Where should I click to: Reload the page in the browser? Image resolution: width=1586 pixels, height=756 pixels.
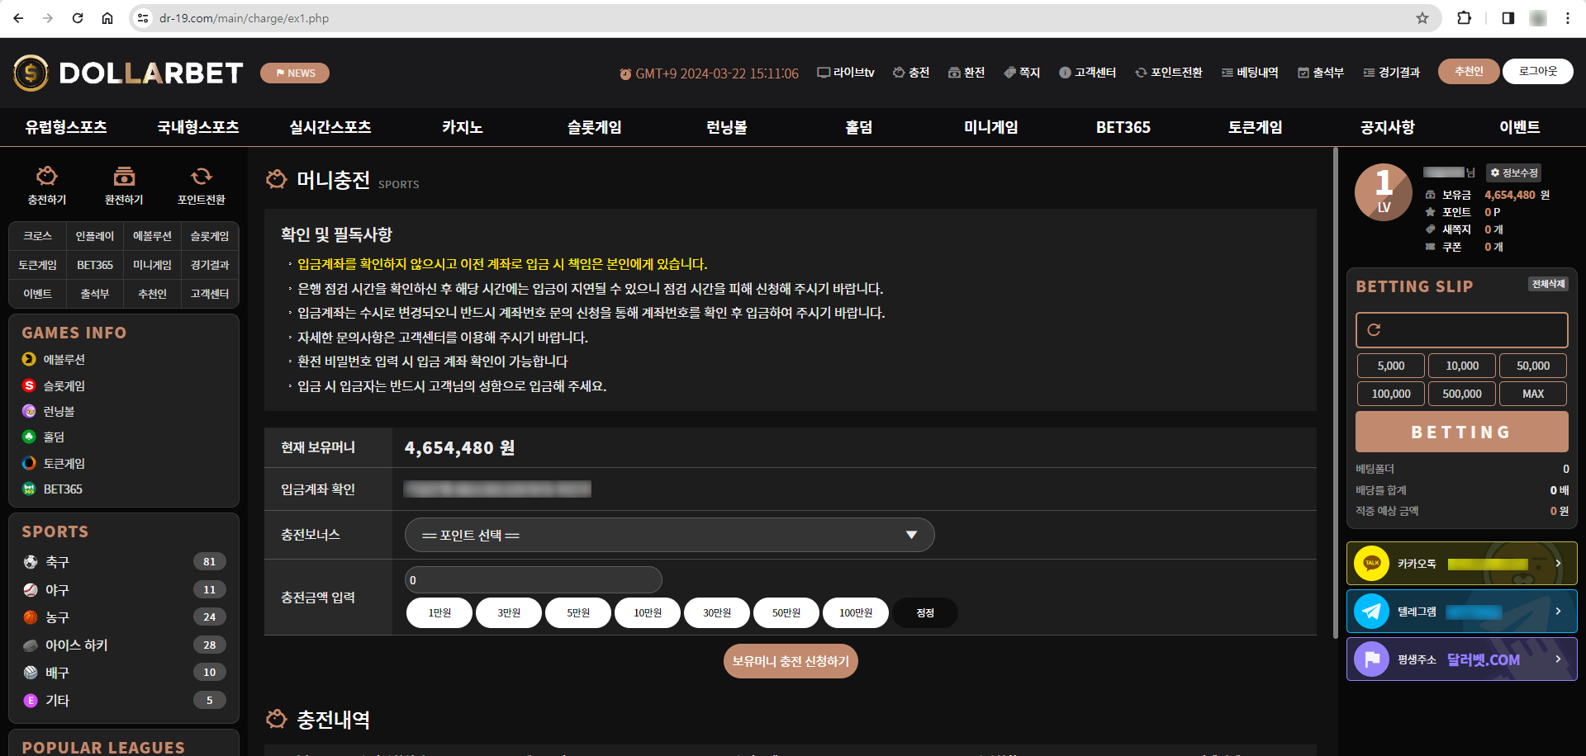(x=78, y=18)
